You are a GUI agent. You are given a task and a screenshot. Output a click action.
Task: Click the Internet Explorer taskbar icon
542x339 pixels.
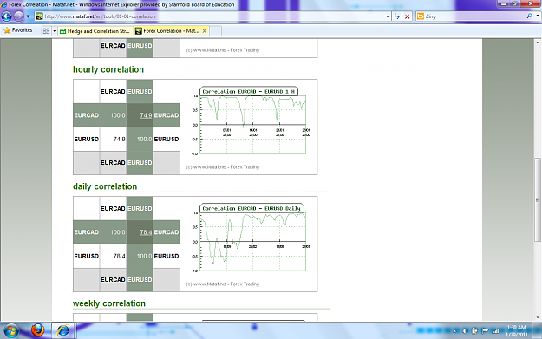[x=63, y=330]
